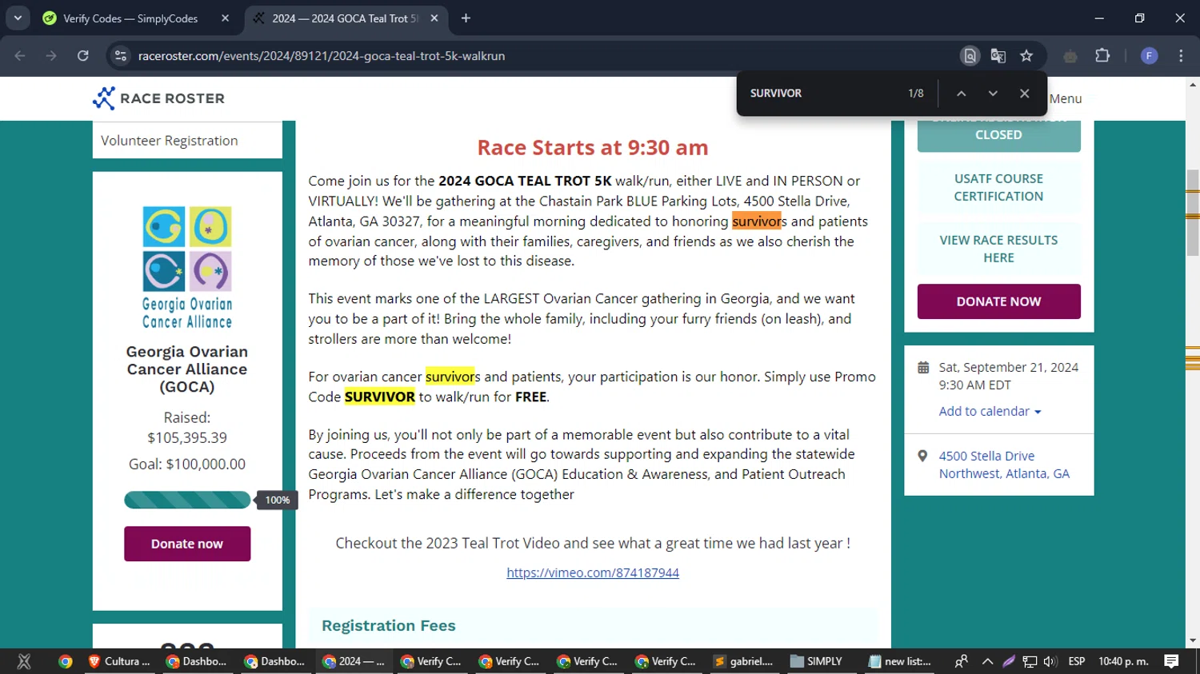Open the network icon in the system tray
Viewport: 1200px width, 674px height.
[x=1030, y=661]
